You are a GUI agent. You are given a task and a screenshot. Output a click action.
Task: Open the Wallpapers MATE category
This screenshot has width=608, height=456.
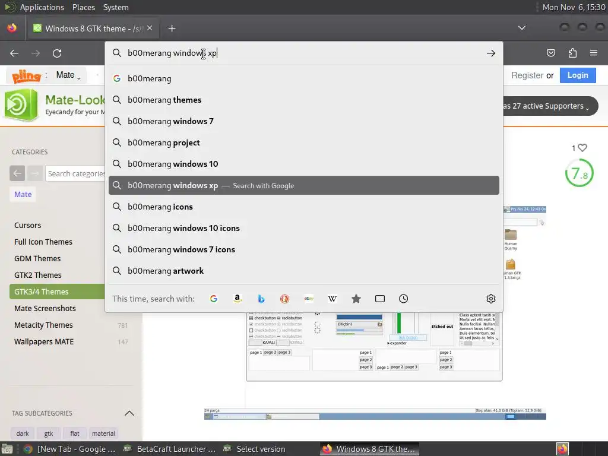click(44, 342)
